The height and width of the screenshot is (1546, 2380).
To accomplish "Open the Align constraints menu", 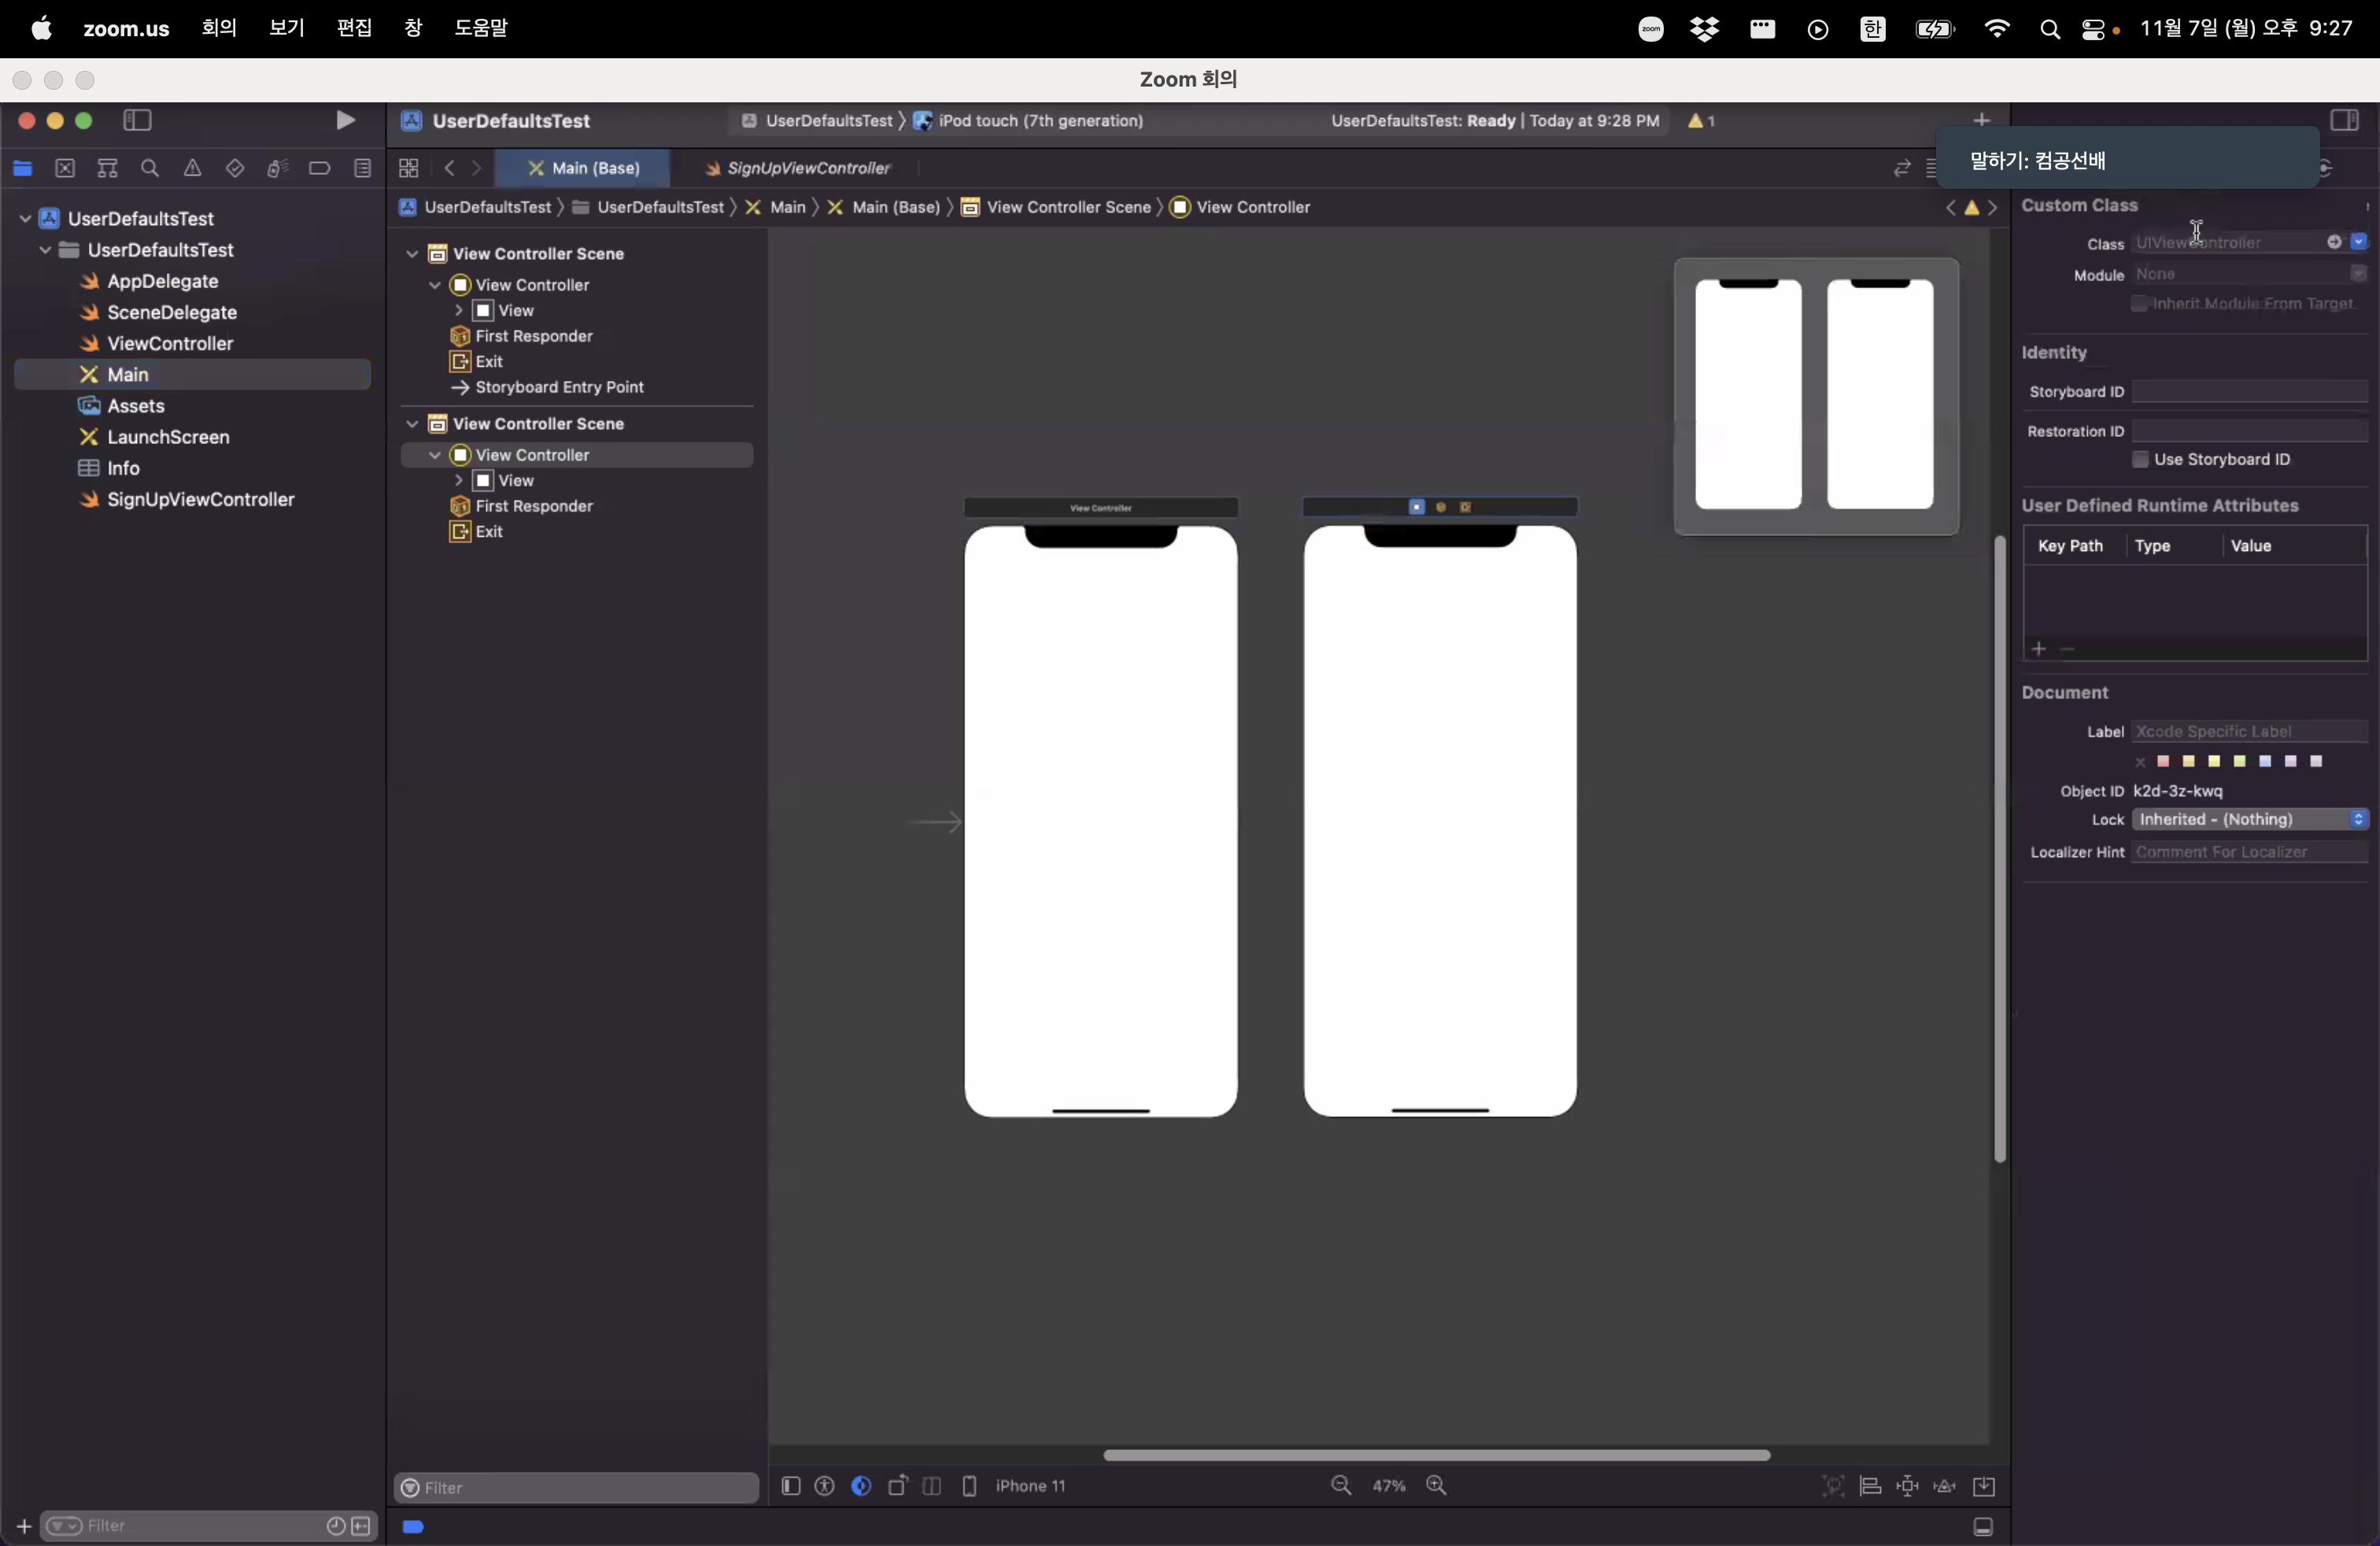I will [x=1870, y=1486].
